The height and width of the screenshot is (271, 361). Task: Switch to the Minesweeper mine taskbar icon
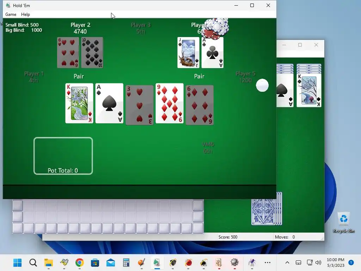click(x=234, y=263)
